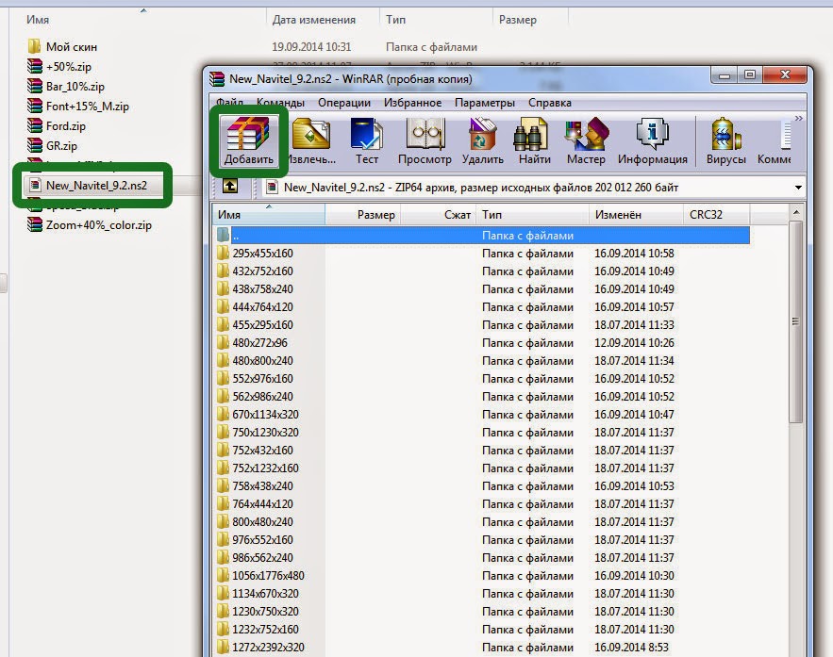Select folder 1056x1776x480

point(268,576)
